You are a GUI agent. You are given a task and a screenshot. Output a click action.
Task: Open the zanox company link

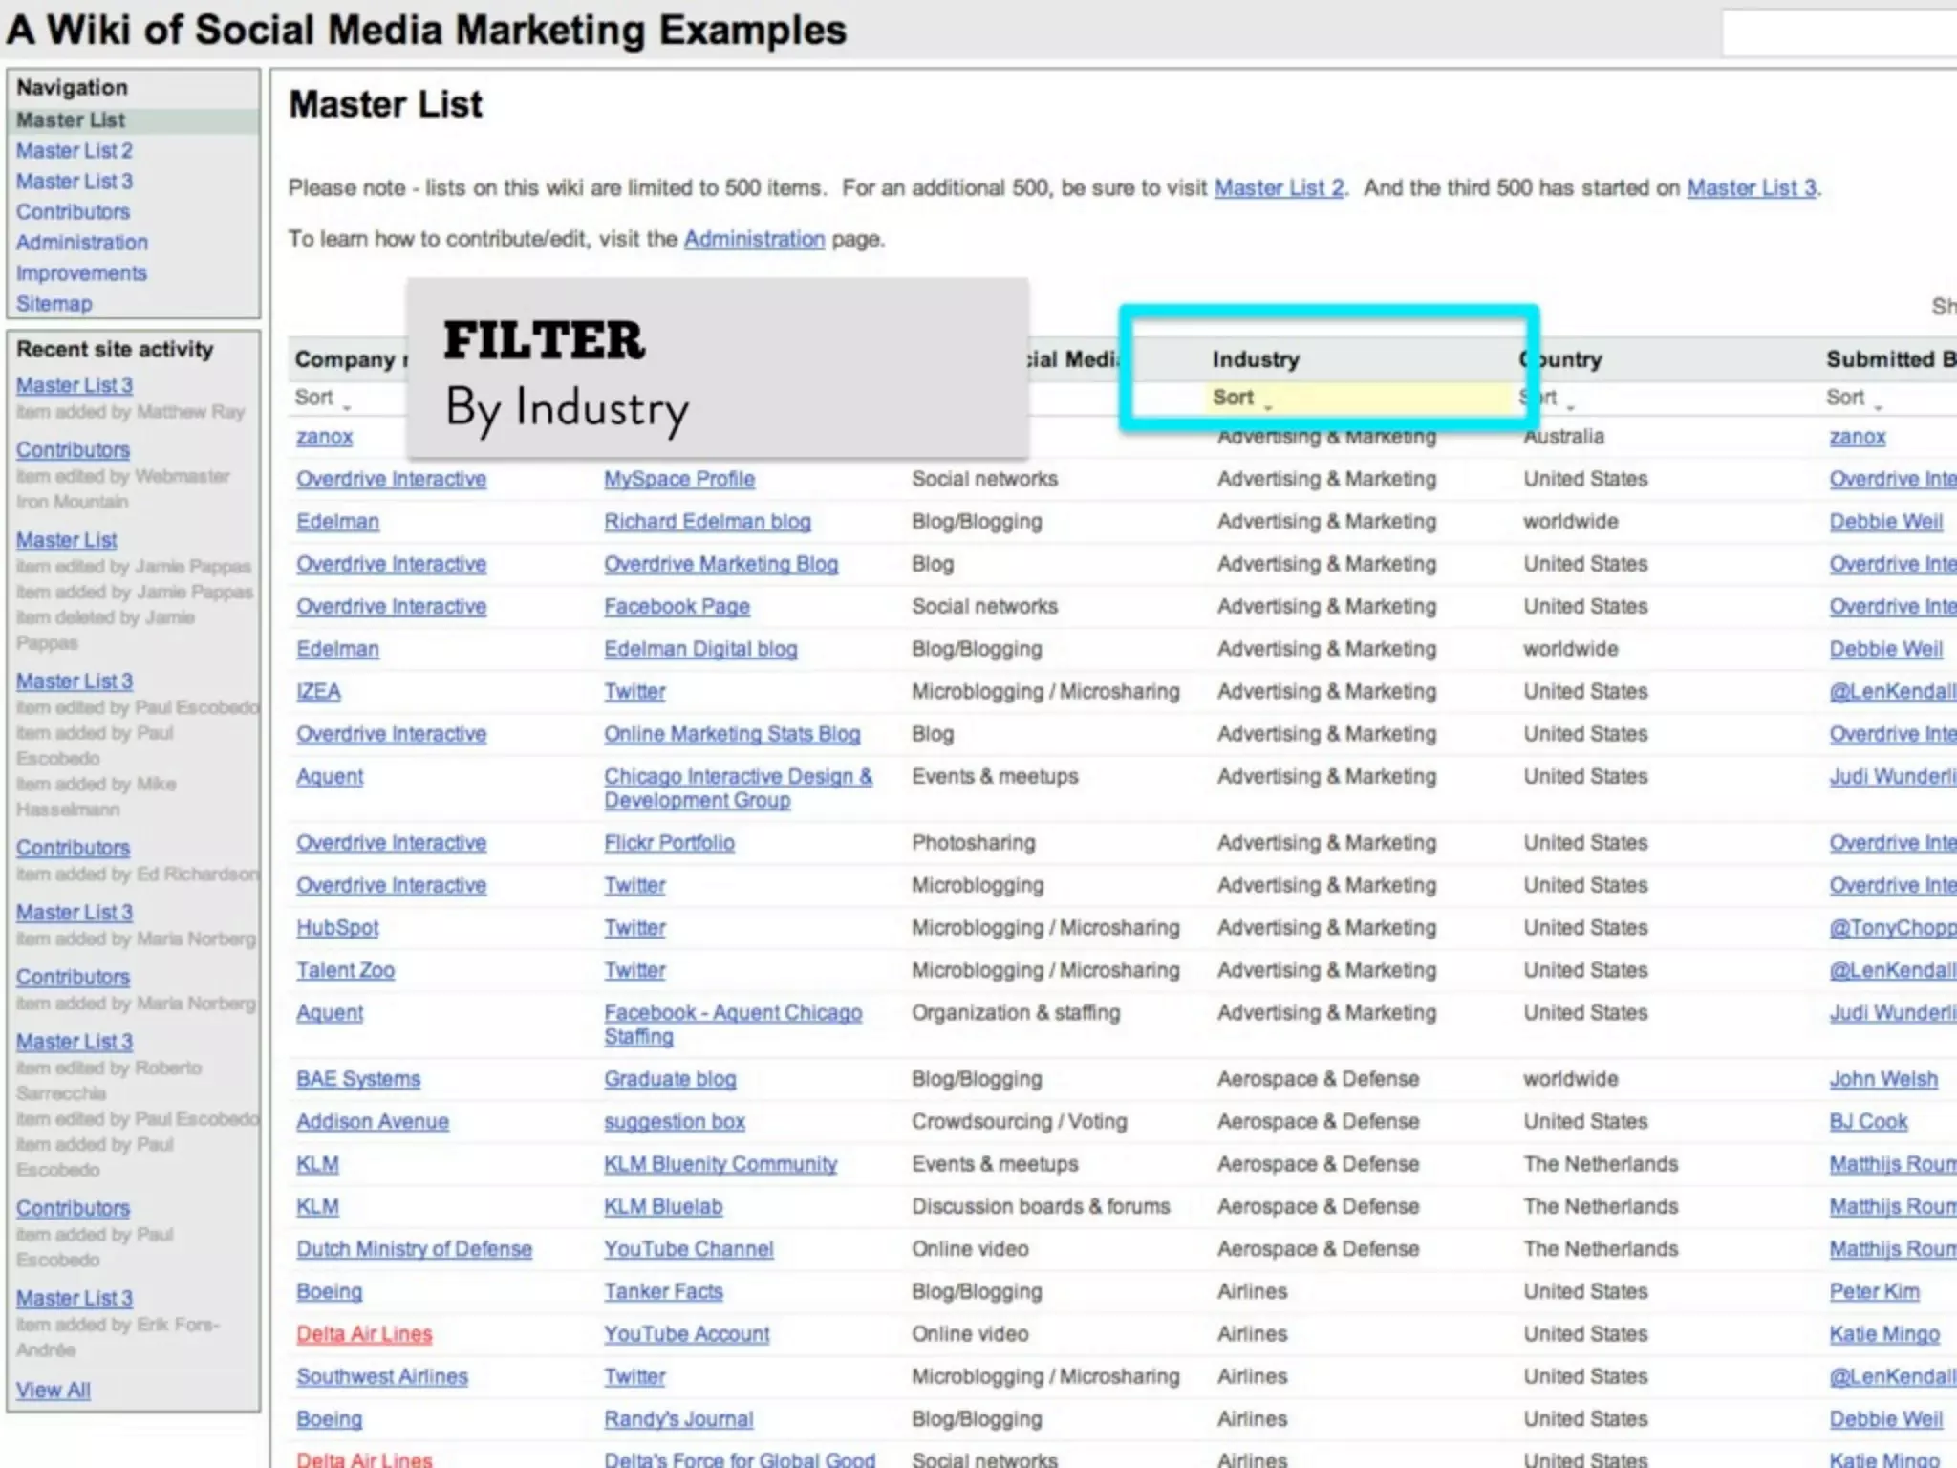tap(324, 437)
